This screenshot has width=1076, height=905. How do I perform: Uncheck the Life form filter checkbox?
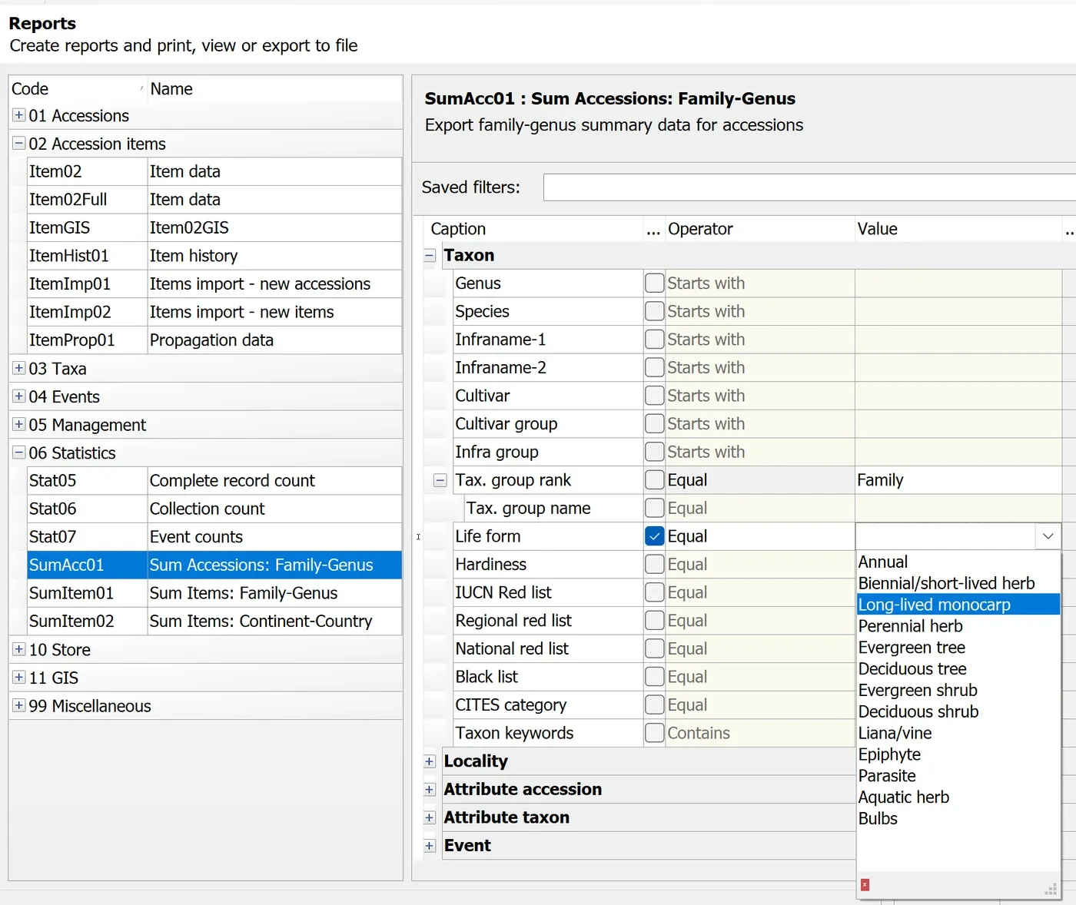click(x=654, y=536)
